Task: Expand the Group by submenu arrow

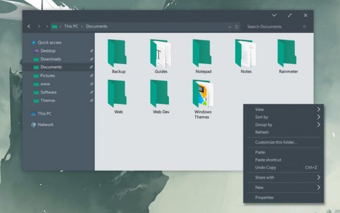Action: pos(319,125)
